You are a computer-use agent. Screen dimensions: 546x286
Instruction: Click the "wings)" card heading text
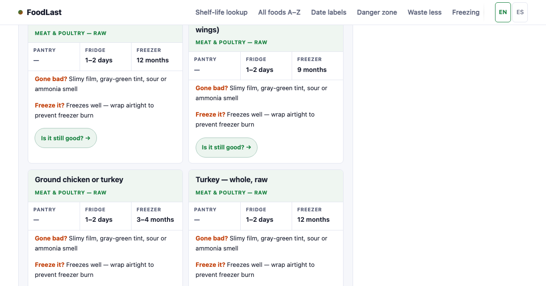pyautogui.click(x=207, y=30)
